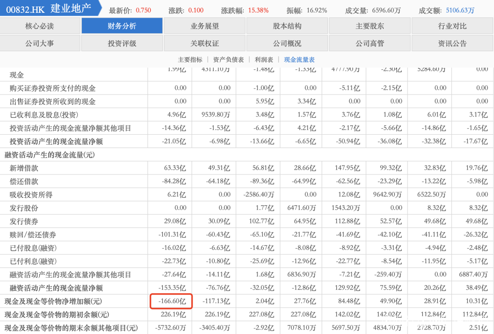Select highlighted cell -166.60亿

click(x=171, y=301)
